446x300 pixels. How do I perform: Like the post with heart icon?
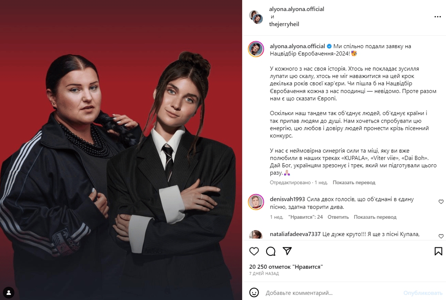[254, 251]
